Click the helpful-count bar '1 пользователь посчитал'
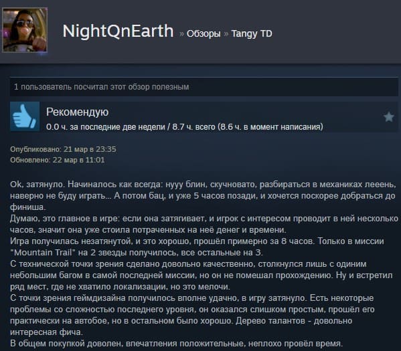 point(204,87)
